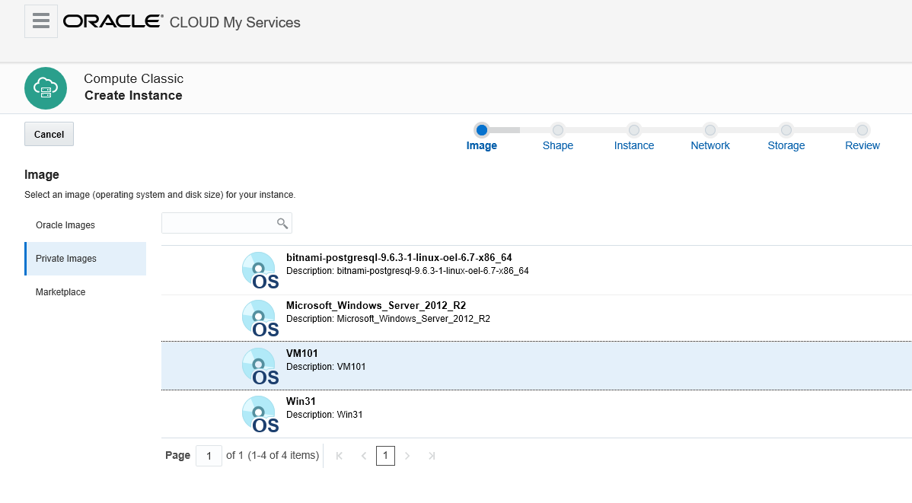Jump to the Shape wizard step
Screen dimensions: 912x503
click(558, 145)
